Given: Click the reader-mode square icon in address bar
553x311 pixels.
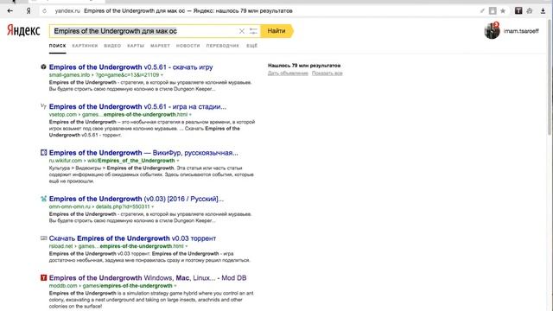Looking at the screenshot, I should (x=493, y=11).
